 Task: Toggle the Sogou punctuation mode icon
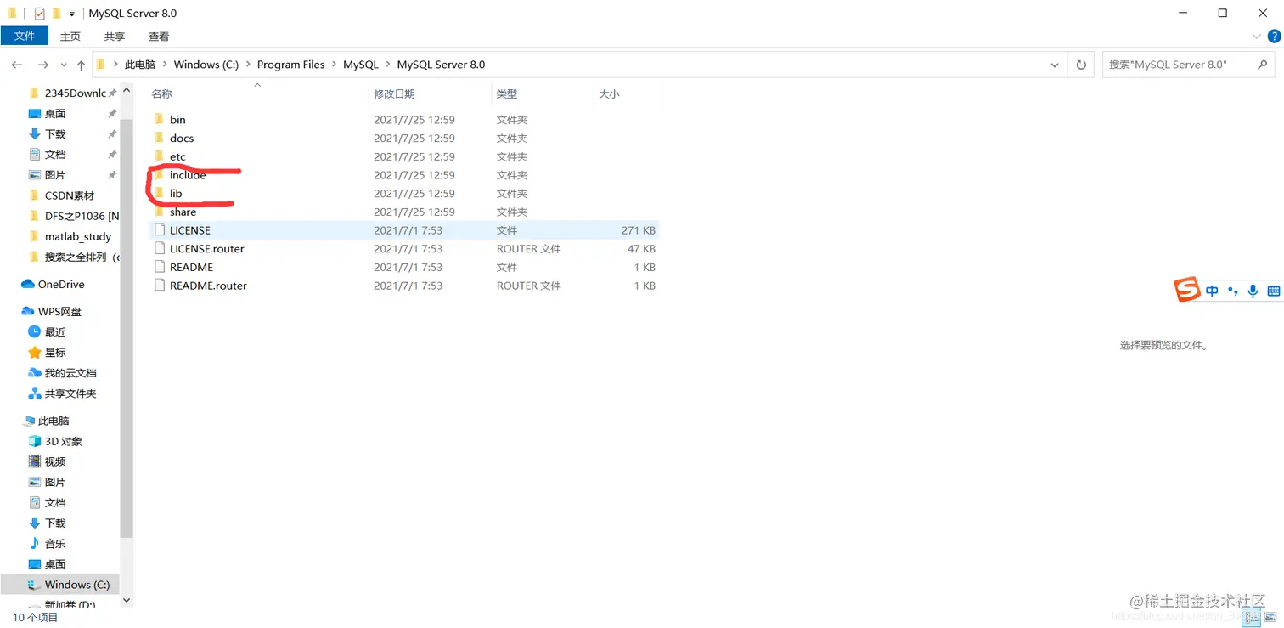1233,291
